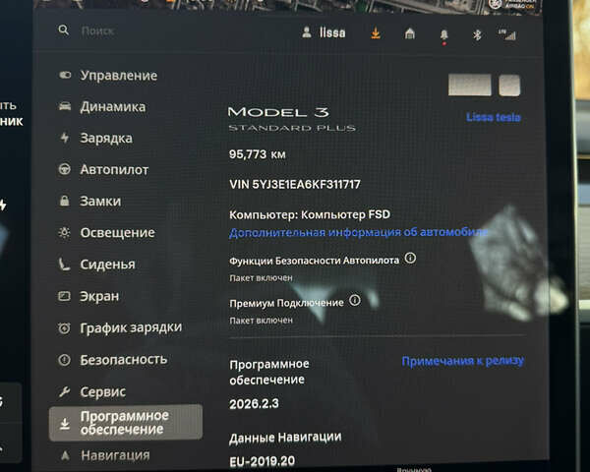The image size is (590, 472).
Task: Tap the navigation data EU-2019.20 value
Action: 263,461
